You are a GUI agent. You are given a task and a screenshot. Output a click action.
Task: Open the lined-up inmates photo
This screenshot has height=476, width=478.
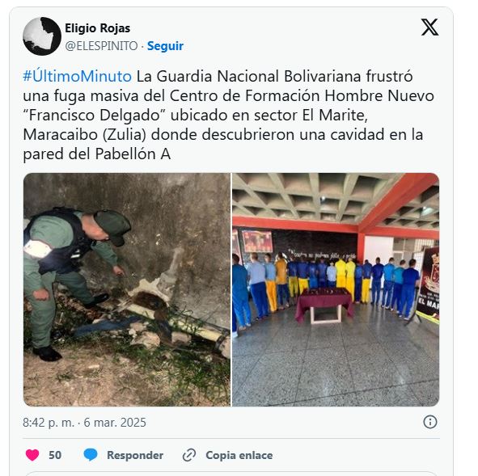[336, 289]
